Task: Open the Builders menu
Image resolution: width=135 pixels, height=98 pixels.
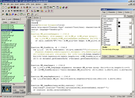Action: click(22, 4)
